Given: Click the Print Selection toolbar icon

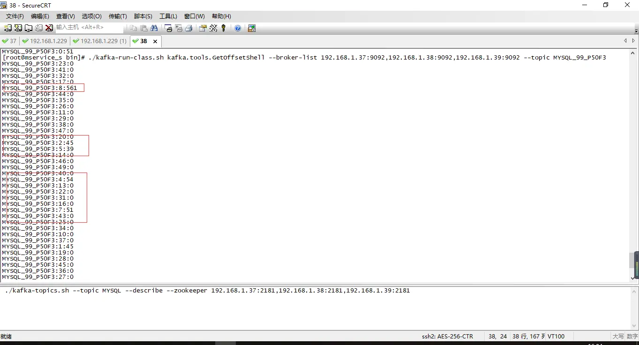Looking at the screenshot, I should pos(179,28).
